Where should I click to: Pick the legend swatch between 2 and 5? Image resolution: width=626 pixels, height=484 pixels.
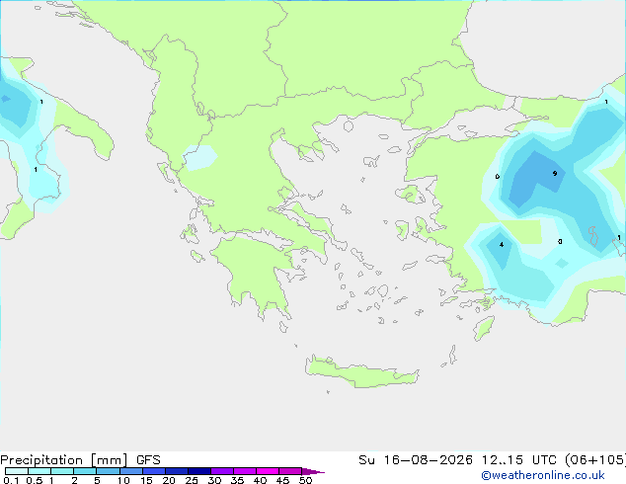(x=85, y=471)
